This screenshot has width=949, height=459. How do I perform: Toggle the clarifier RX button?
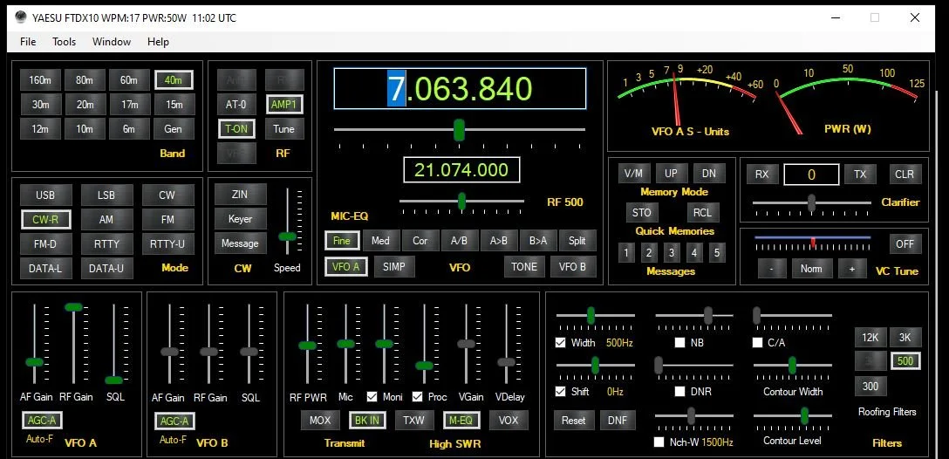pos(762,175)
